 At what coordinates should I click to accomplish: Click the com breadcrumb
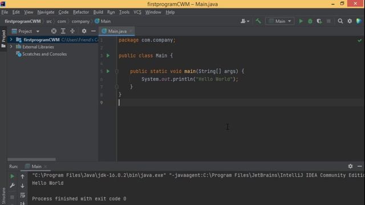(x=62, y=21)
